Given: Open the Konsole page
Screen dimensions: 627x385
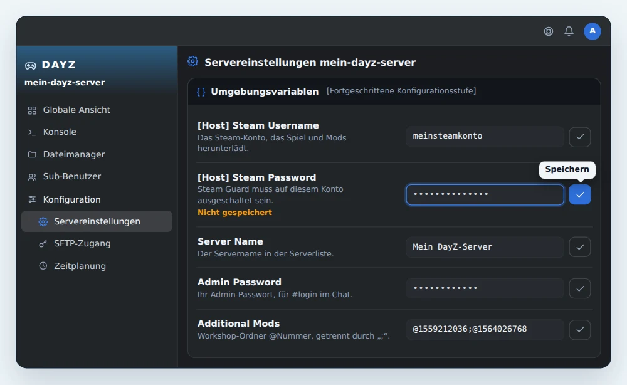Looking at the screenshot, I should point(97,132).
